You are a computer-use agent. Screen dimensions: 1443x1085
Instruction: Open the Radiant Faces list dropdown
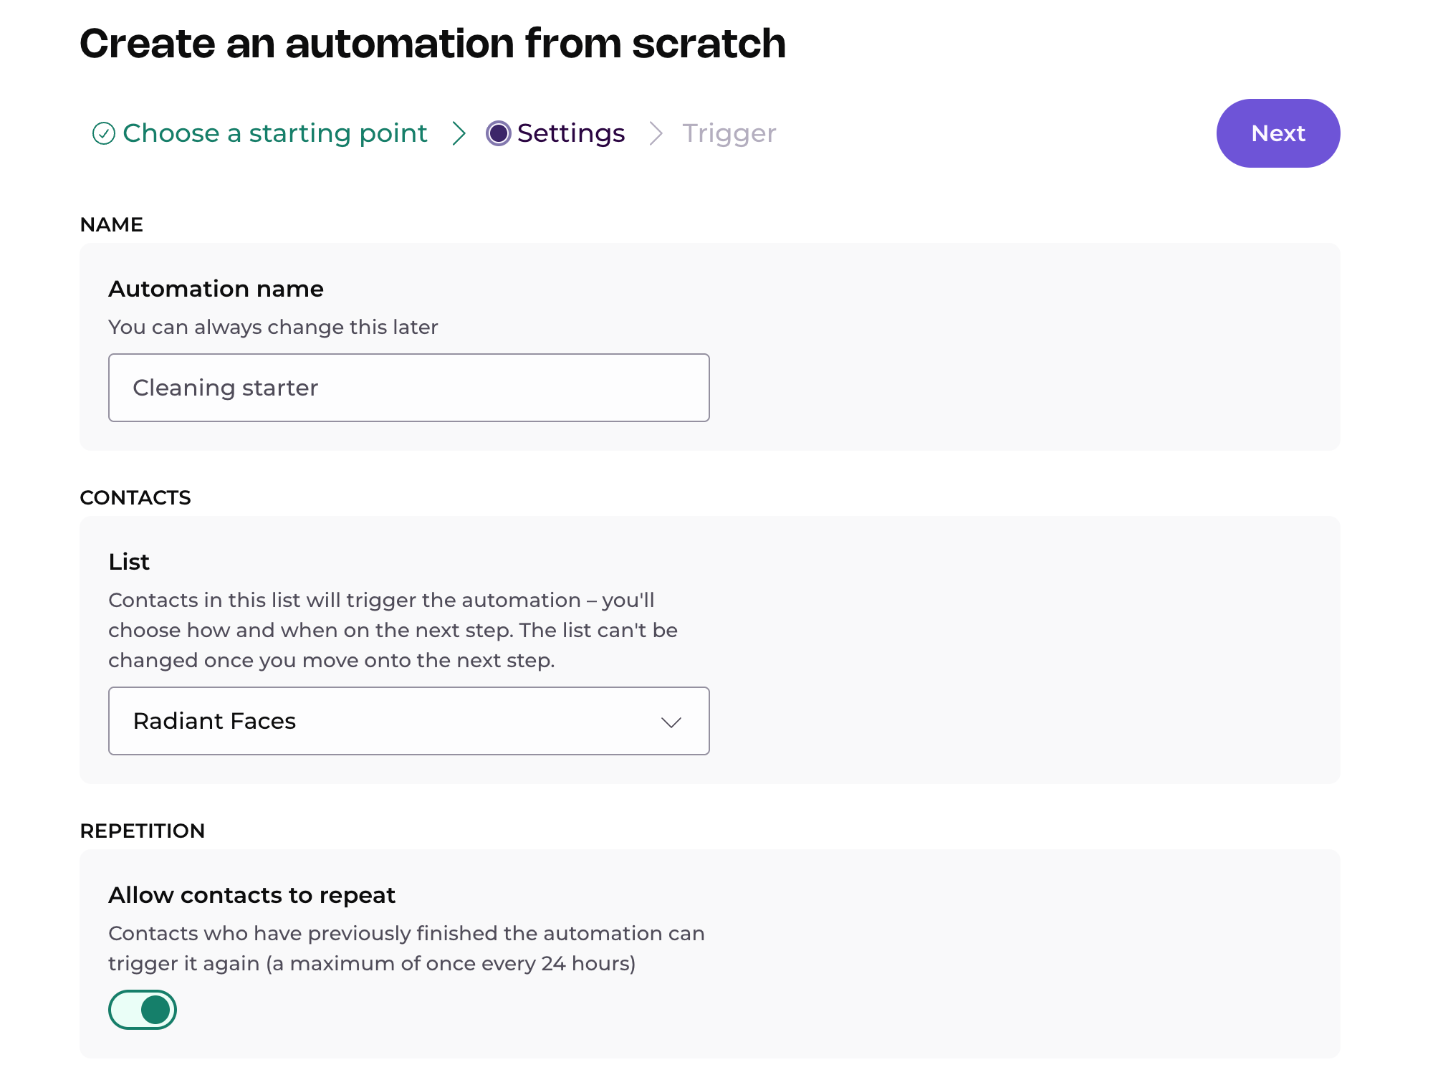[x=408, y=721]
